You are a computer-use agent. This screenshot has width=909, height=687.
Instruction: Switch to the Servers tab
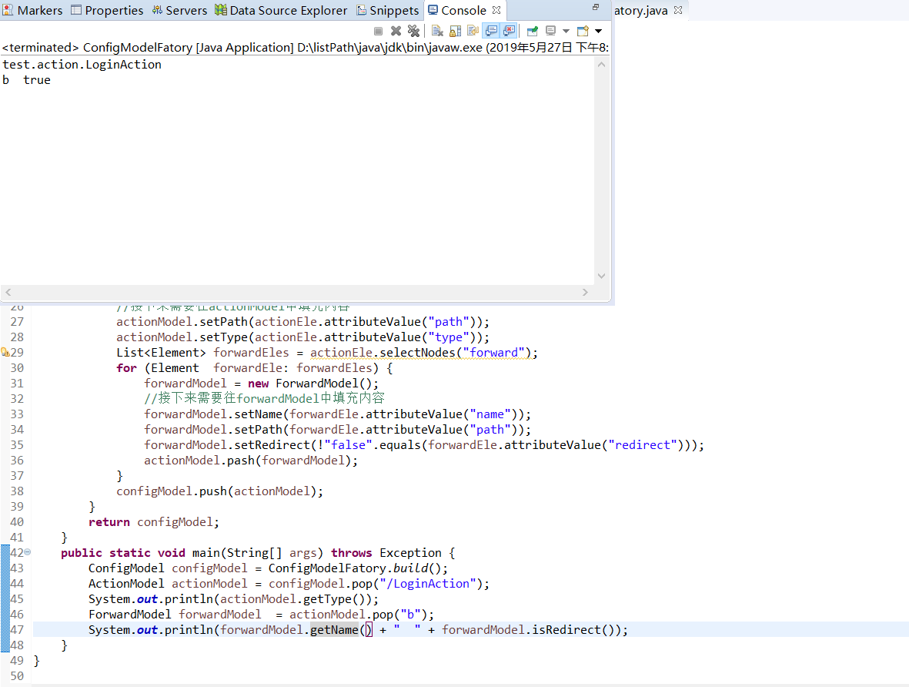pos(179,11)
